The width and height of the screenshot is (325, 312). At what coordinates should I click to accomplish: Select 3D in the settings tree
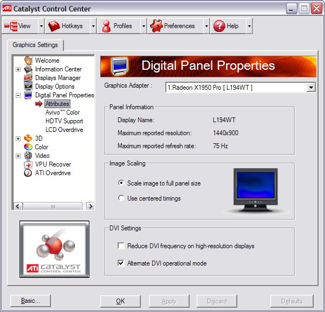click(x=39, y=138)
